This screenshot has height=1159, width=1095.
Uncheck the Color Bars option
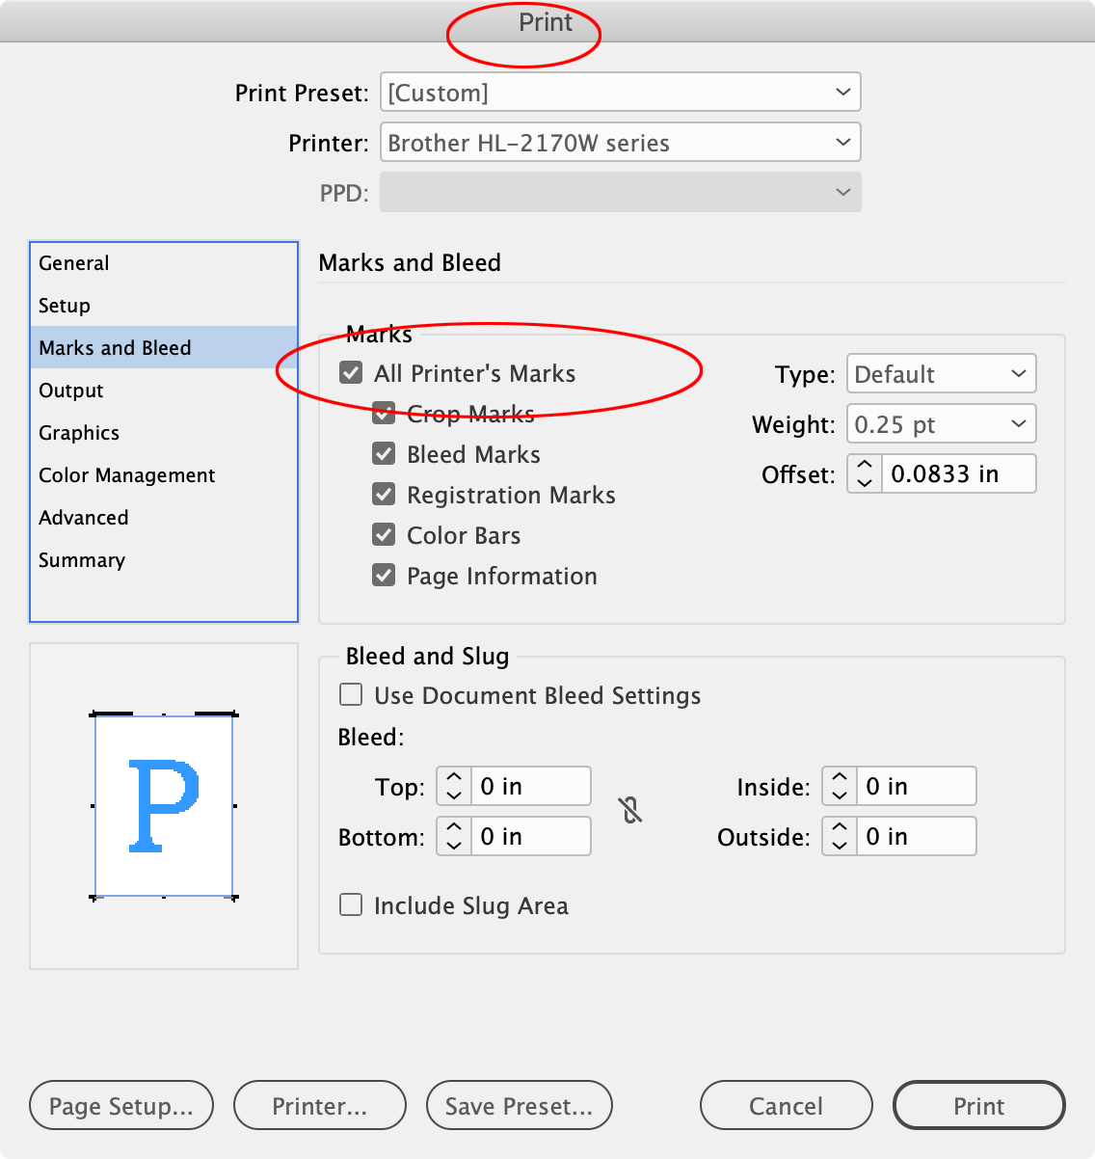point(384,534)
